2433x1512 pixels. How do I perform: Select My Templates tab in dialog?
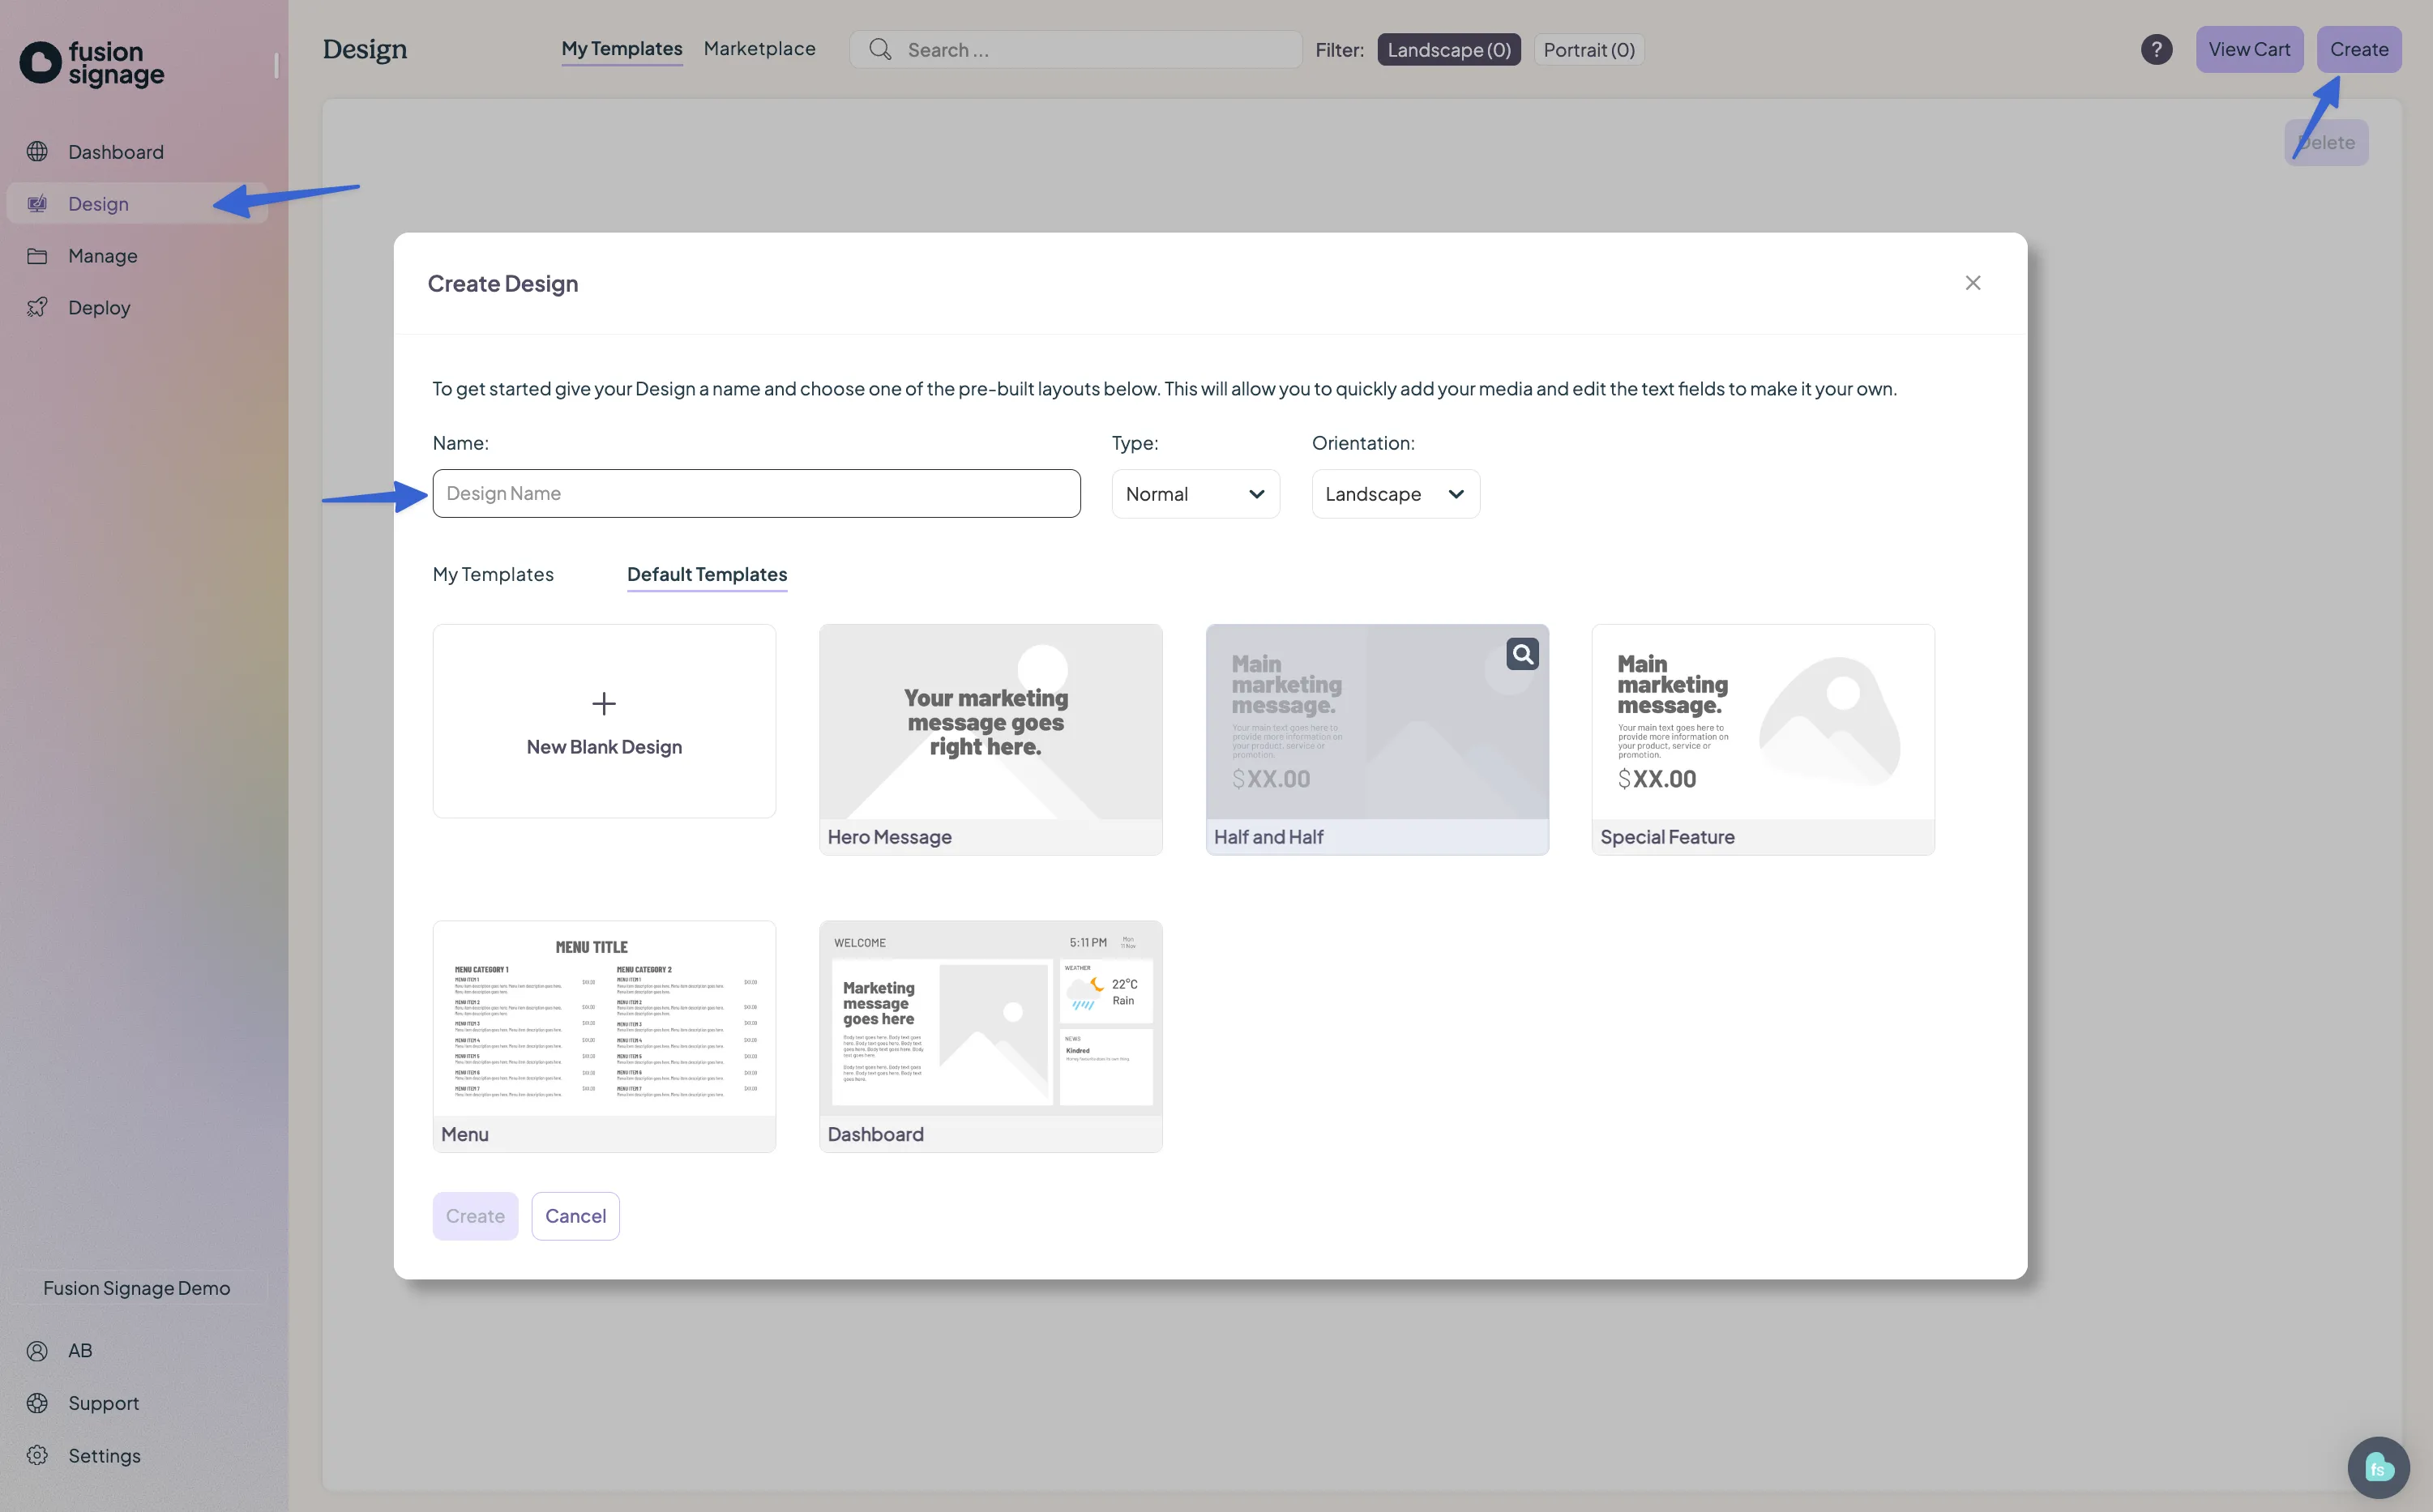493,574
